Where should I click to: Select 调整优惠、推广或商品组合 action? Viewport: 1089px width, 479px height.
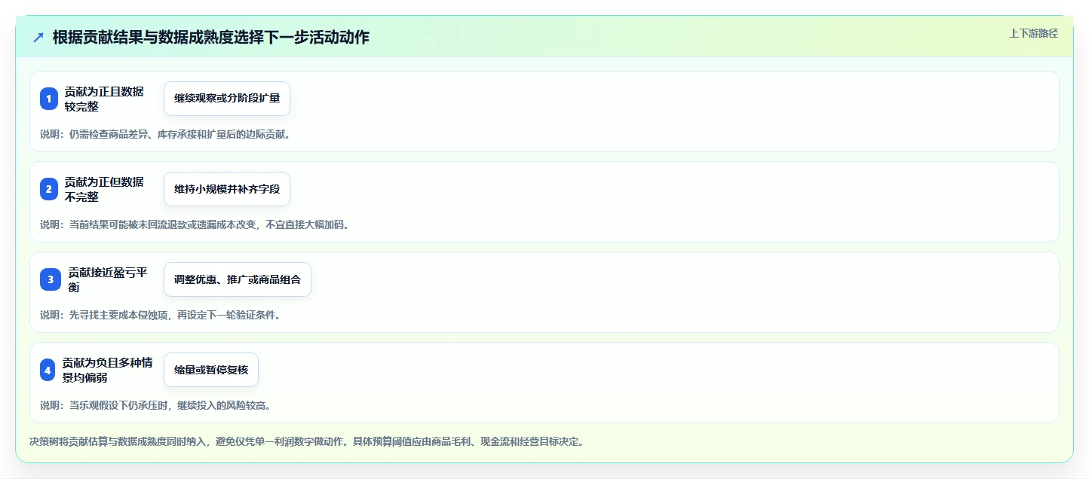(238, 279)
